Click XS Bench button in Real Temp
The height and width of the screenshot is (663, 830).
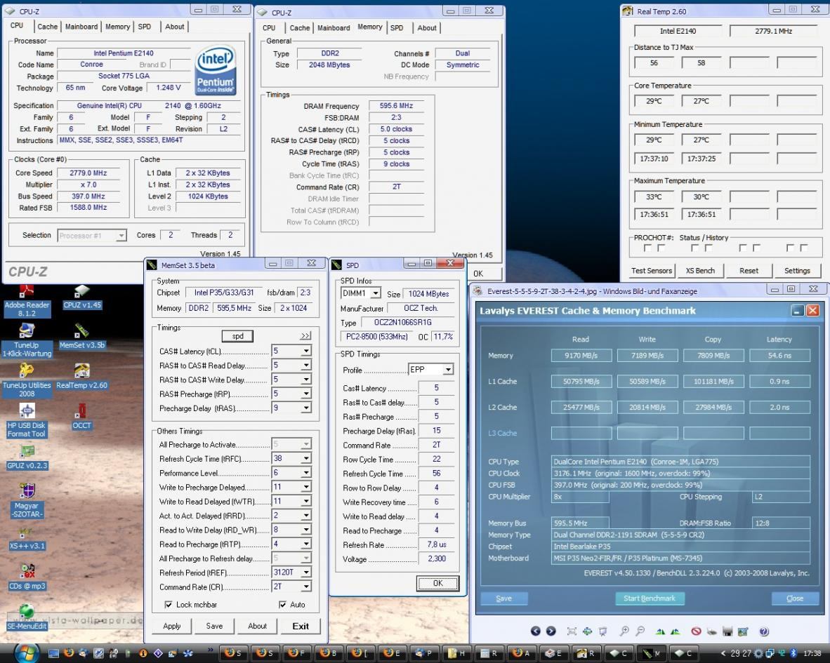click(x=700, y=271)
